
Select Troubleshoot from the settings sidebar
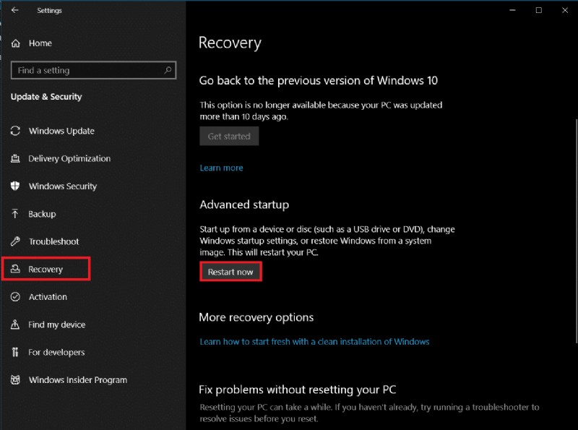53,241
